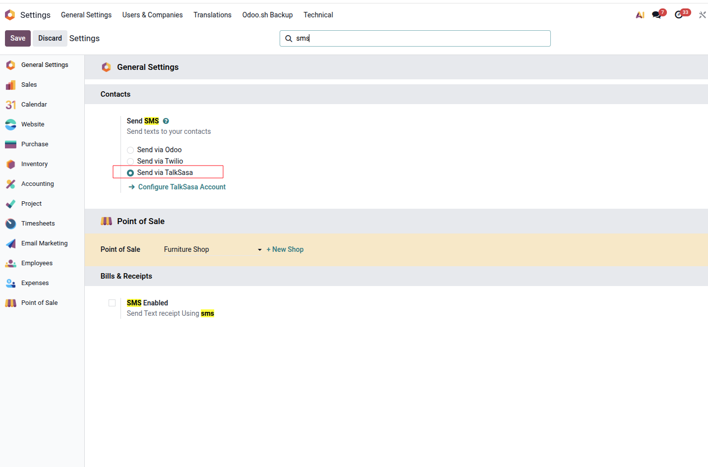Open Calendar settings in the sidebar

point(42,105)
